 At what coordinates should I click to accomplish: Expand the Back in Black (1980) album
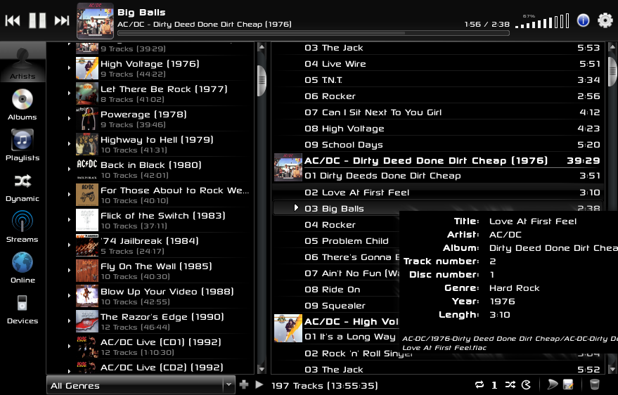click(x=70, y=169)
